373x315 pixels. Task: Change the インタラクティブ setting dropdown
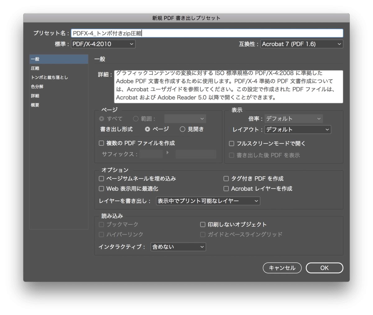178,247
